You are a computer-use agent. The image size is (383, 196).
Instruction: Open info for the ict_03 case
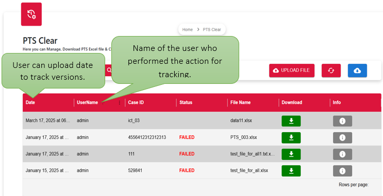pyautogui.click(x=342, y=121)
